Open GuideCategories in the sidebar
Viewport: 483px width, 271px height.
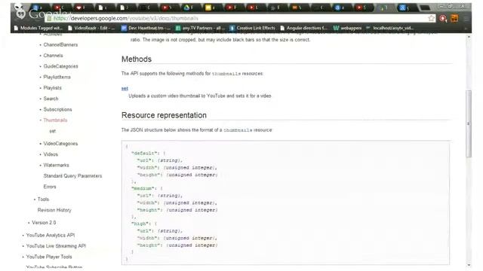tap(60, 66)
